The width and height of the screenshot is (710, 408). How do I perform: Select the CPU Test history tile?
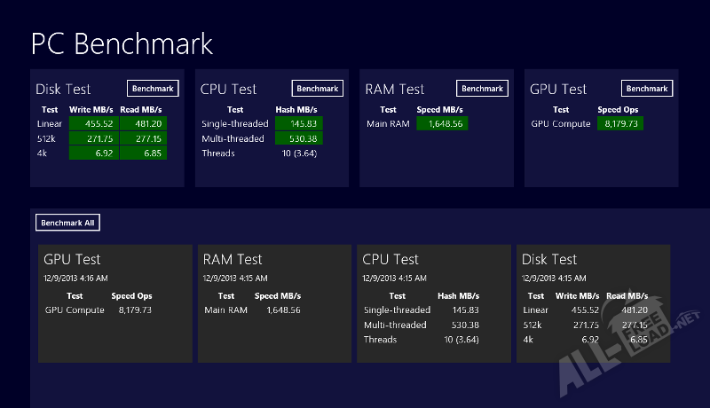(x=434, y=303)
